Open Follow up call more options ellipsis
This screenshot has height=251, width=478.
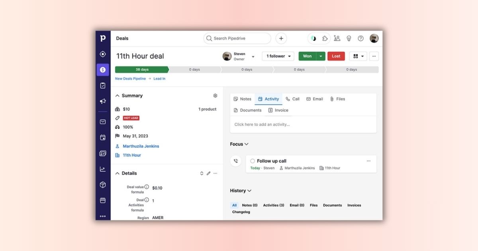[x=368, y=161]
